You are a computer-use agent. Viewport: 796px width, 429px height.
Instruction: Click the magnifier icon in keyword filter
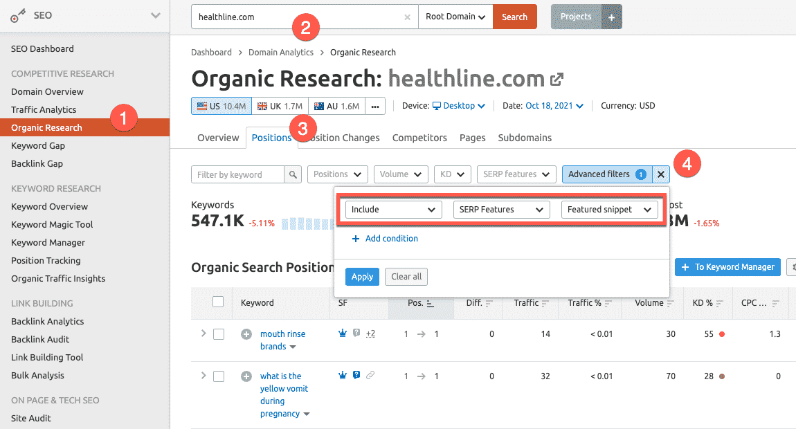coord(293,175)
